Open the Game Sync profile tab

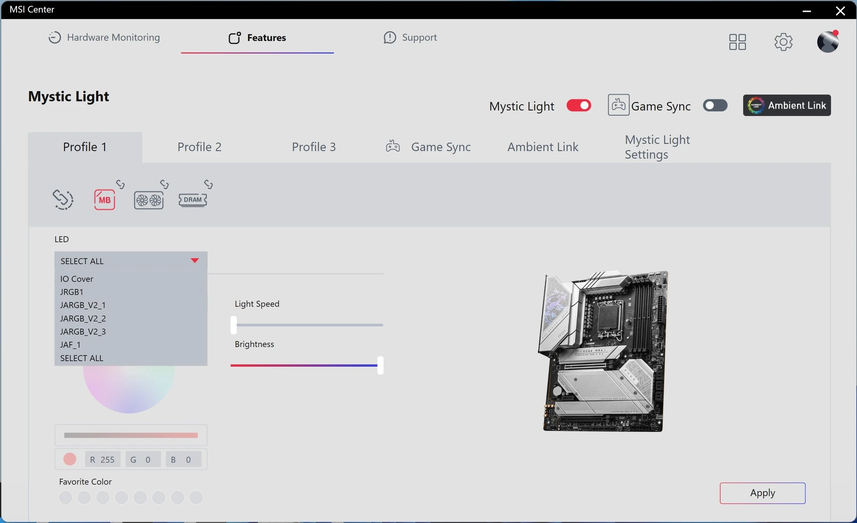pyautogui.click(x=428, y=147)
